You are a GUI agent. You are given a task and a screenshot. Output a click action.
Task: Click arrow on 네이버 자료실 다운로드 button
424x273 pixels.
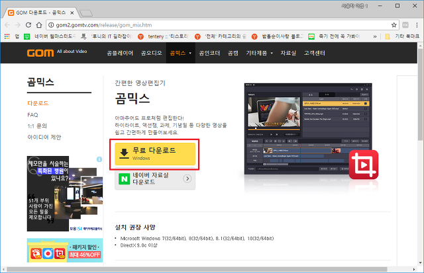(187, 178)
